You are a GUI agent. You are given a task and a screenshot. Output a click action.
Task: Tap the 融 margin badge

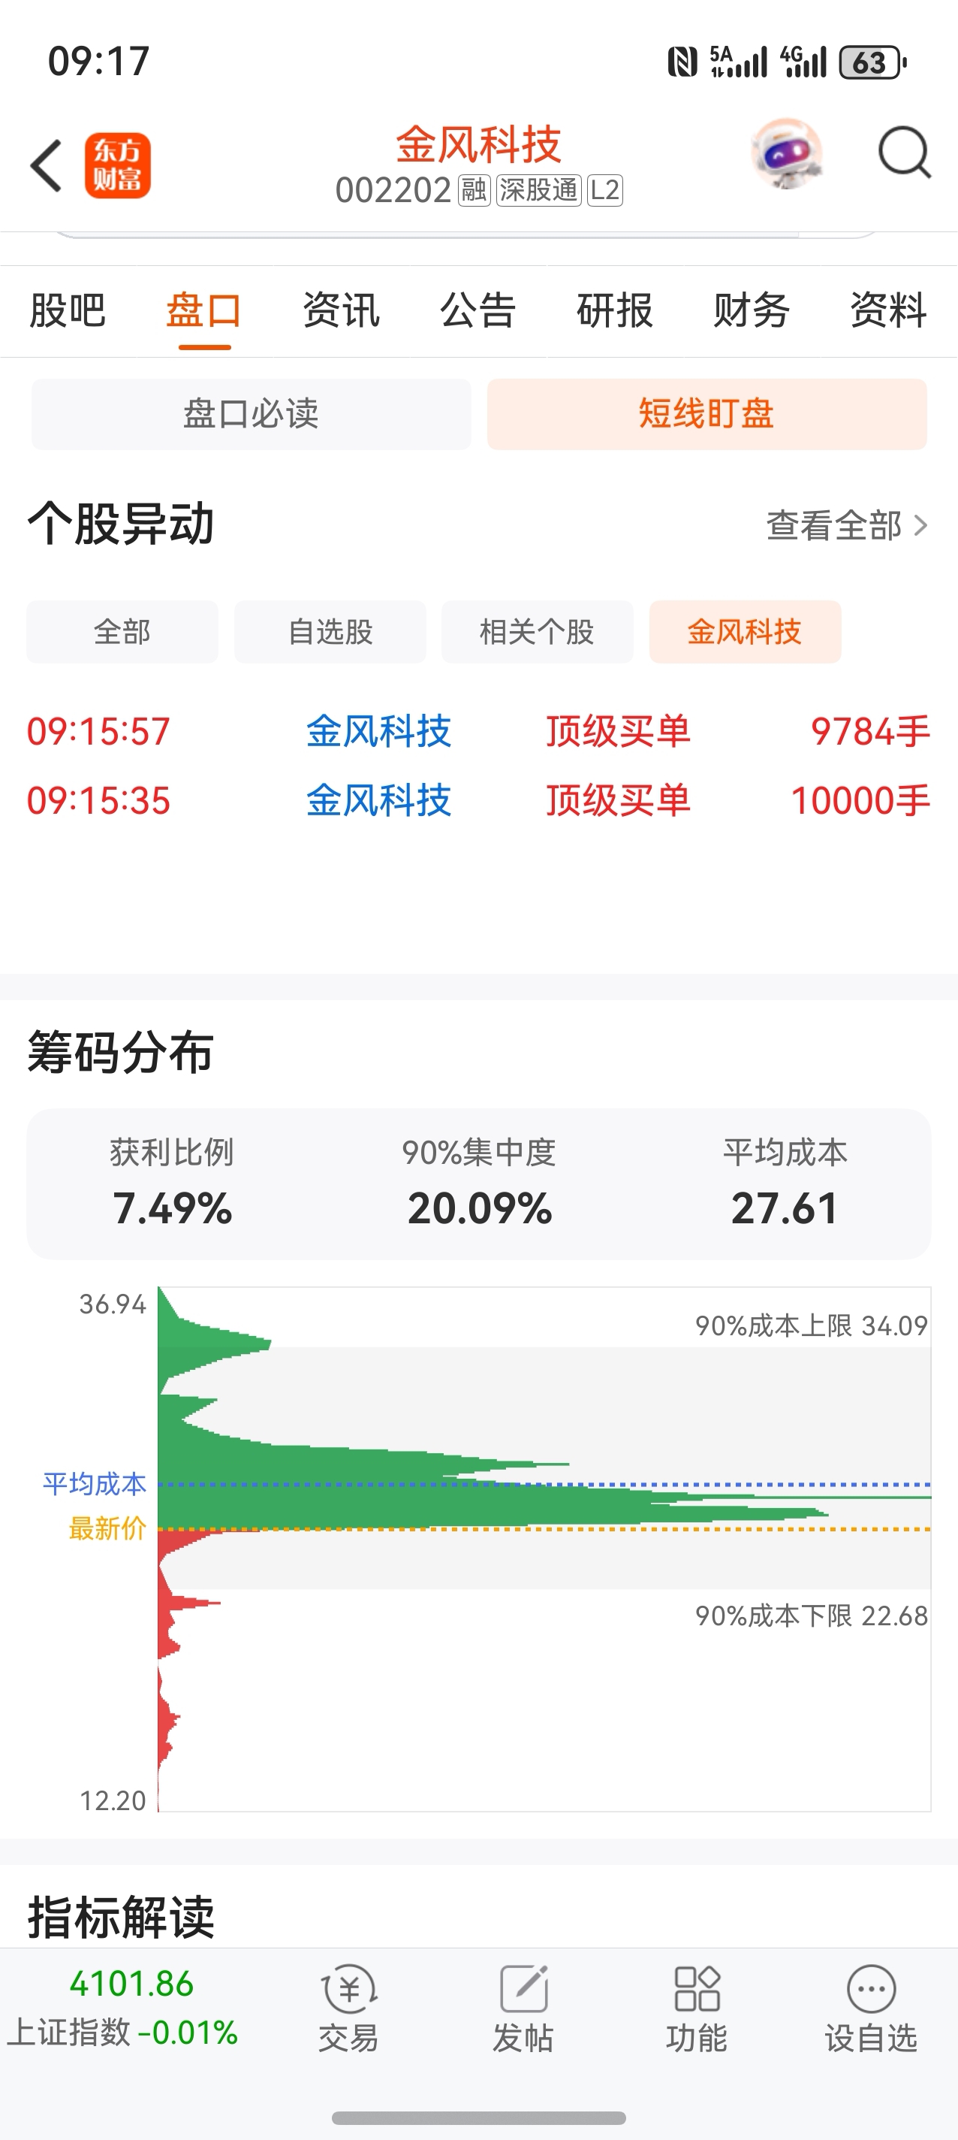coord(474,190)
